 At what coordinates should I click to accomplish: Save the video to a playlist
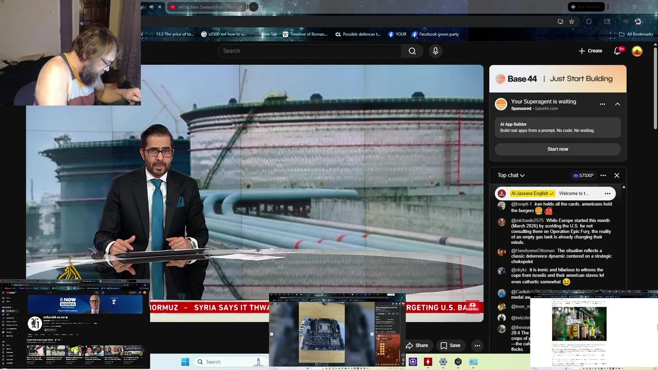coord(450,345)
